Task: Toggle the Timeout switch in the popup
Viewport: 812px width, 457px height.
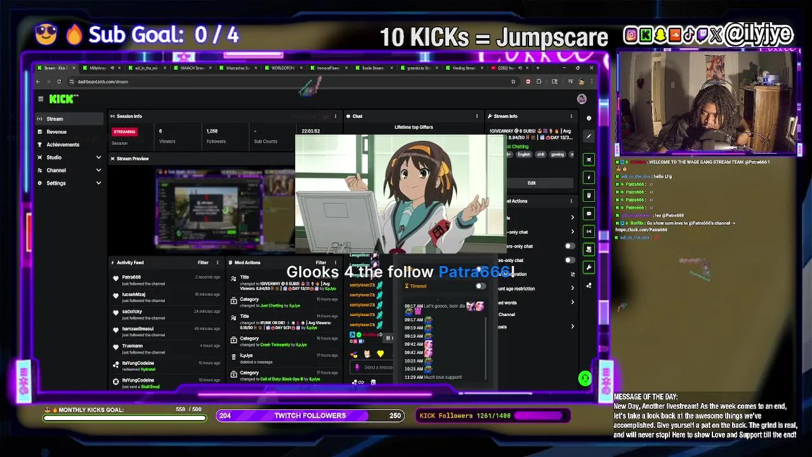Action: [x=480, y=286]
